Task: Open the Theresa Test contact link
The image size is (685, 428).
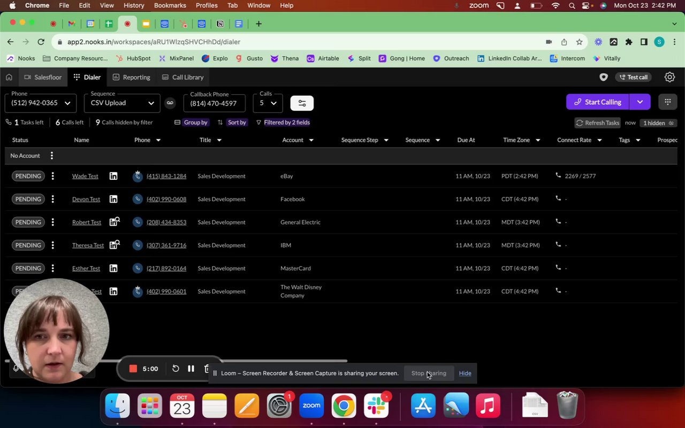Action: point(88,245)
